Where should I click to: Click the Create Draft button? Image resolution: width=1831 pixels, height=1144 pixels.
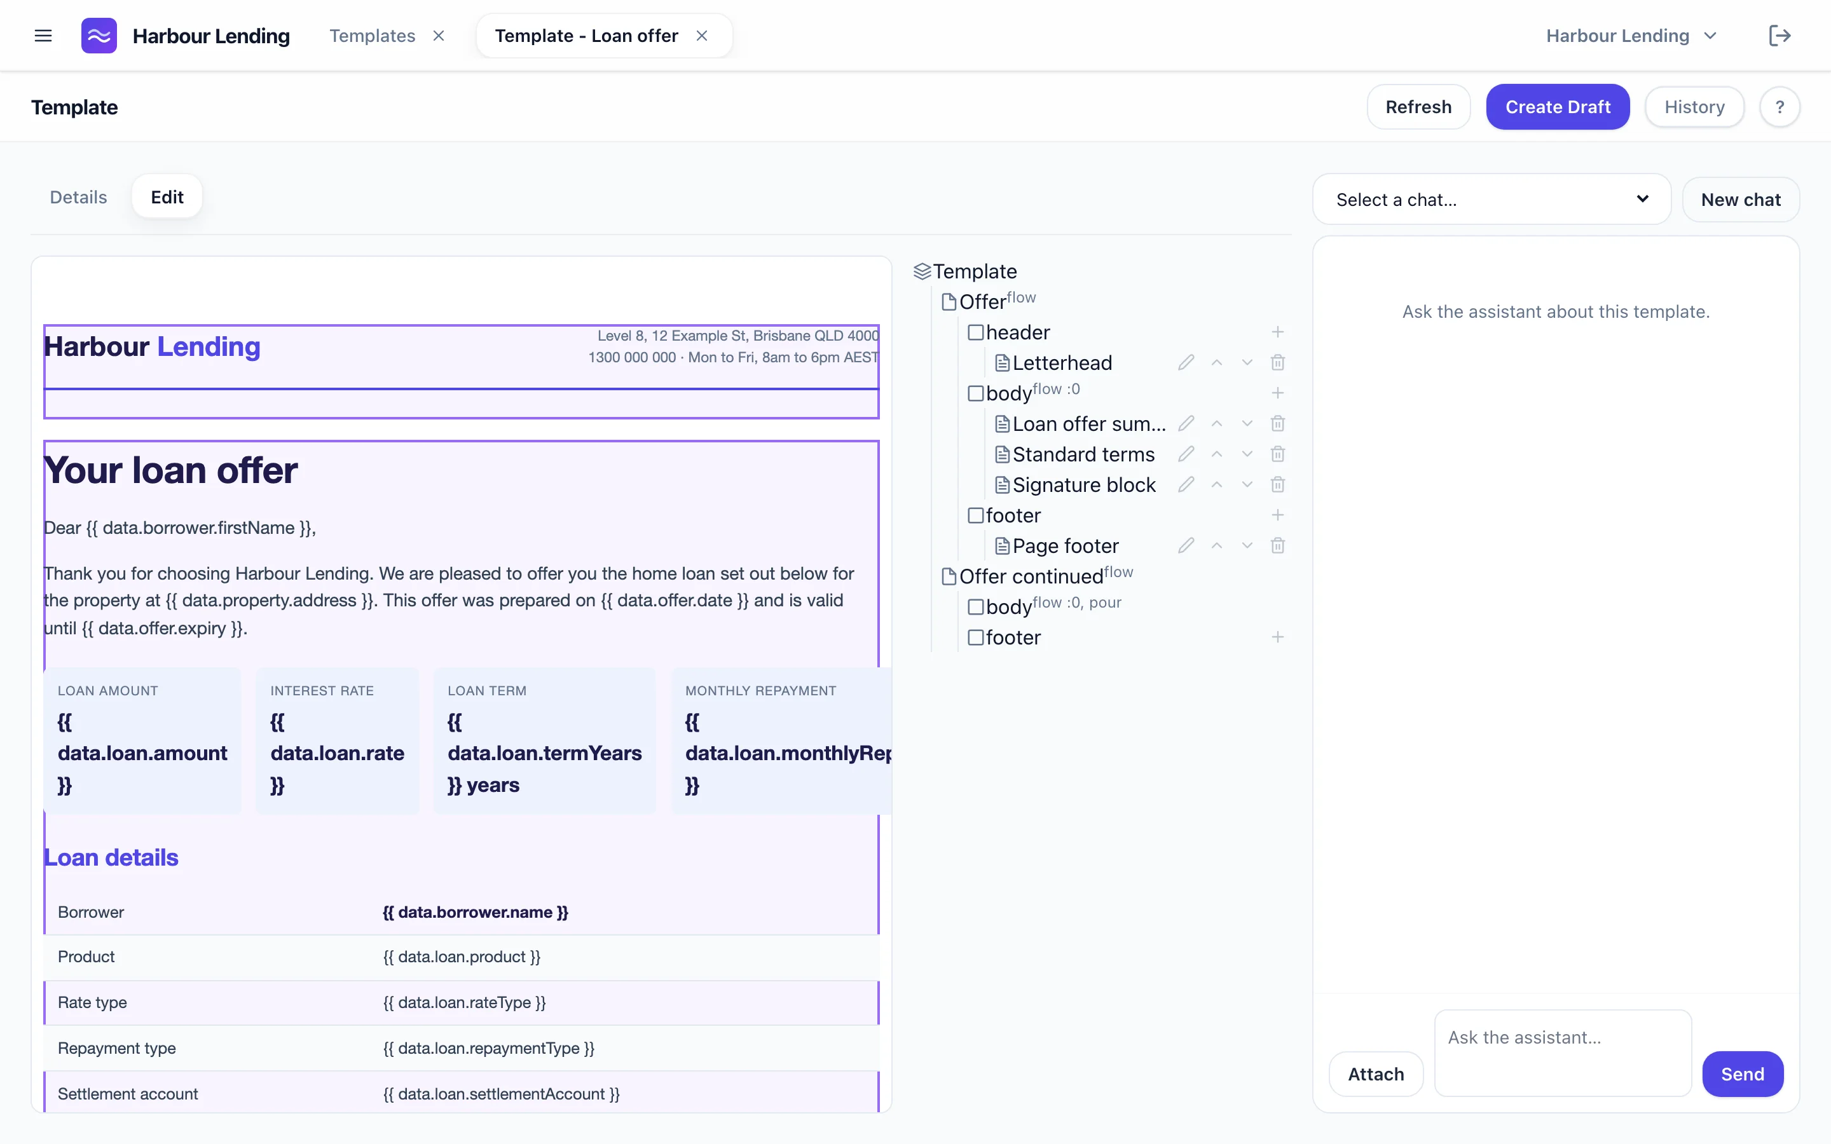1557,107
